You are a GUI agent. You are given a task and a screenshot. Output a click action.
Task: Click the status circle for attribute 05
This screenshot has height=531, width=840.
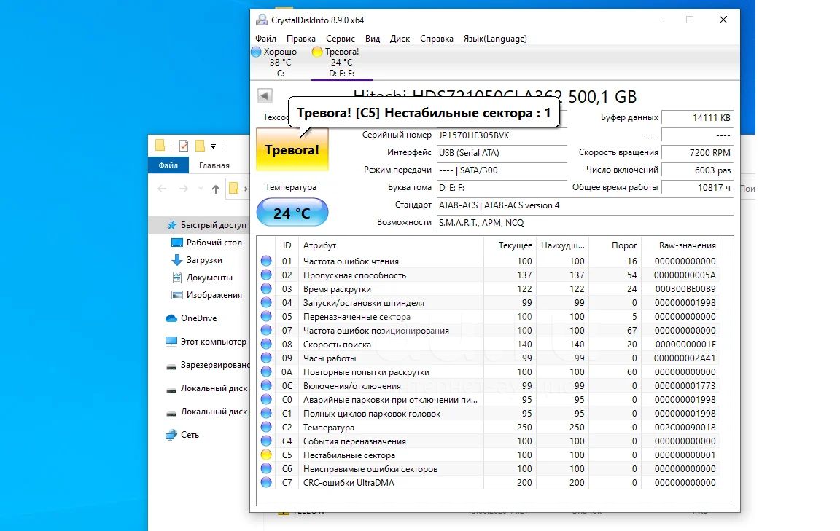point(266,316)
